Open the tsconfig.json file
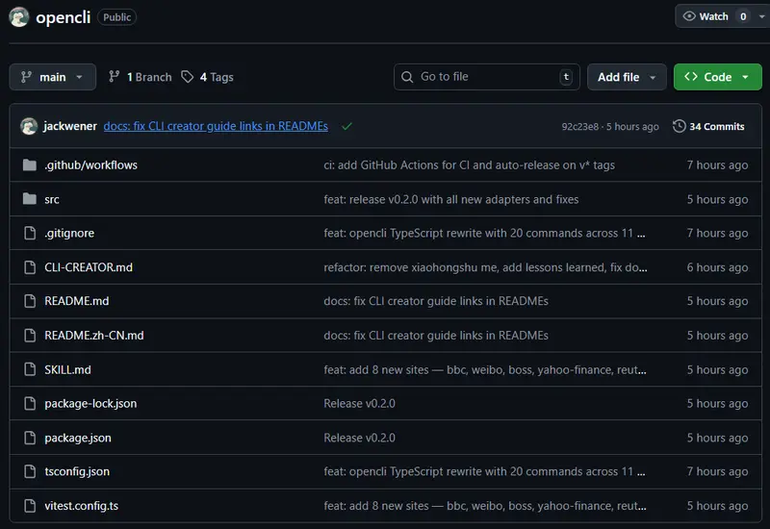Image resolution: width=770 pixels, height=529 pixels. (x=77, y=471)
